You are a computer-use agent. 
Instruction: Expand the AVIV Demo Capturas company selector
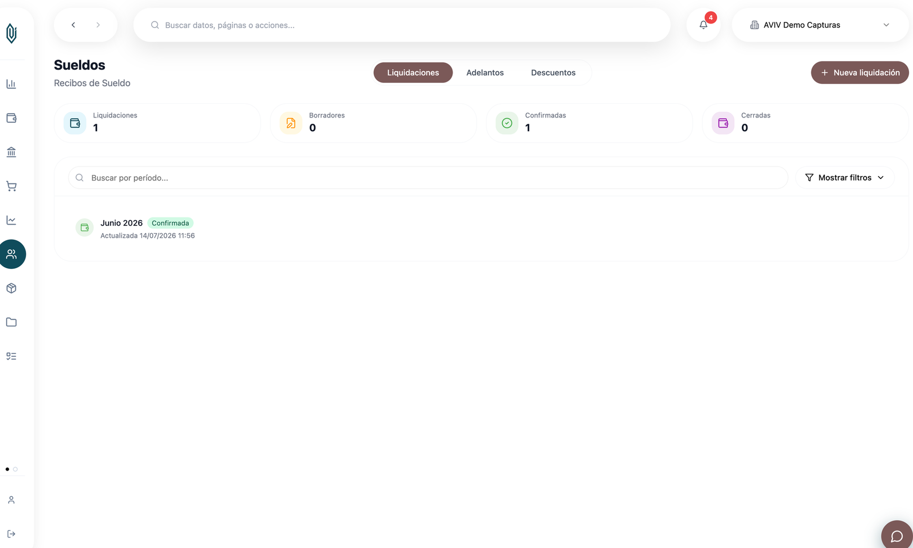point(820,25)
